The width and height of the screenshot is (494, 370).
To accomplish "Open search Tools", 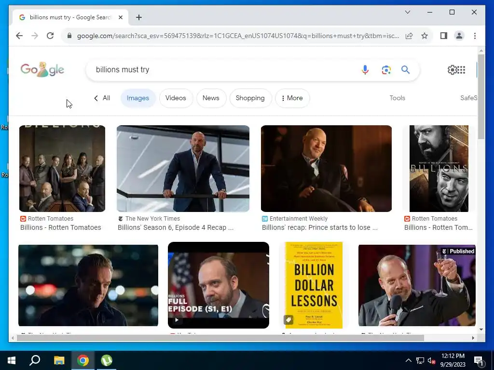I will pyautogui.click(x=398, y=98).
